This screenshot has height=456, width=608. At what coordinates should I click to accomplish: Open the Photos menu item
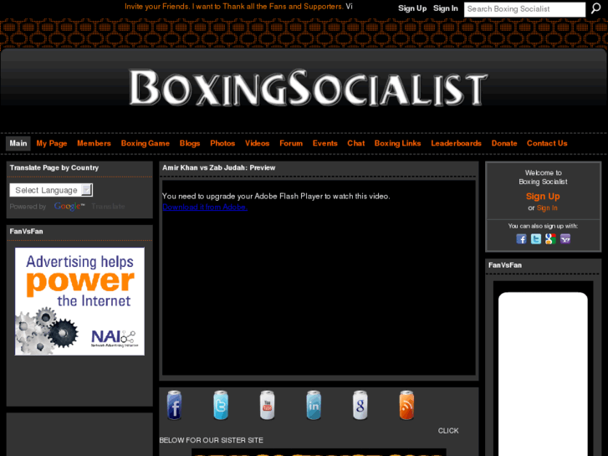click(x=222, y=143)
